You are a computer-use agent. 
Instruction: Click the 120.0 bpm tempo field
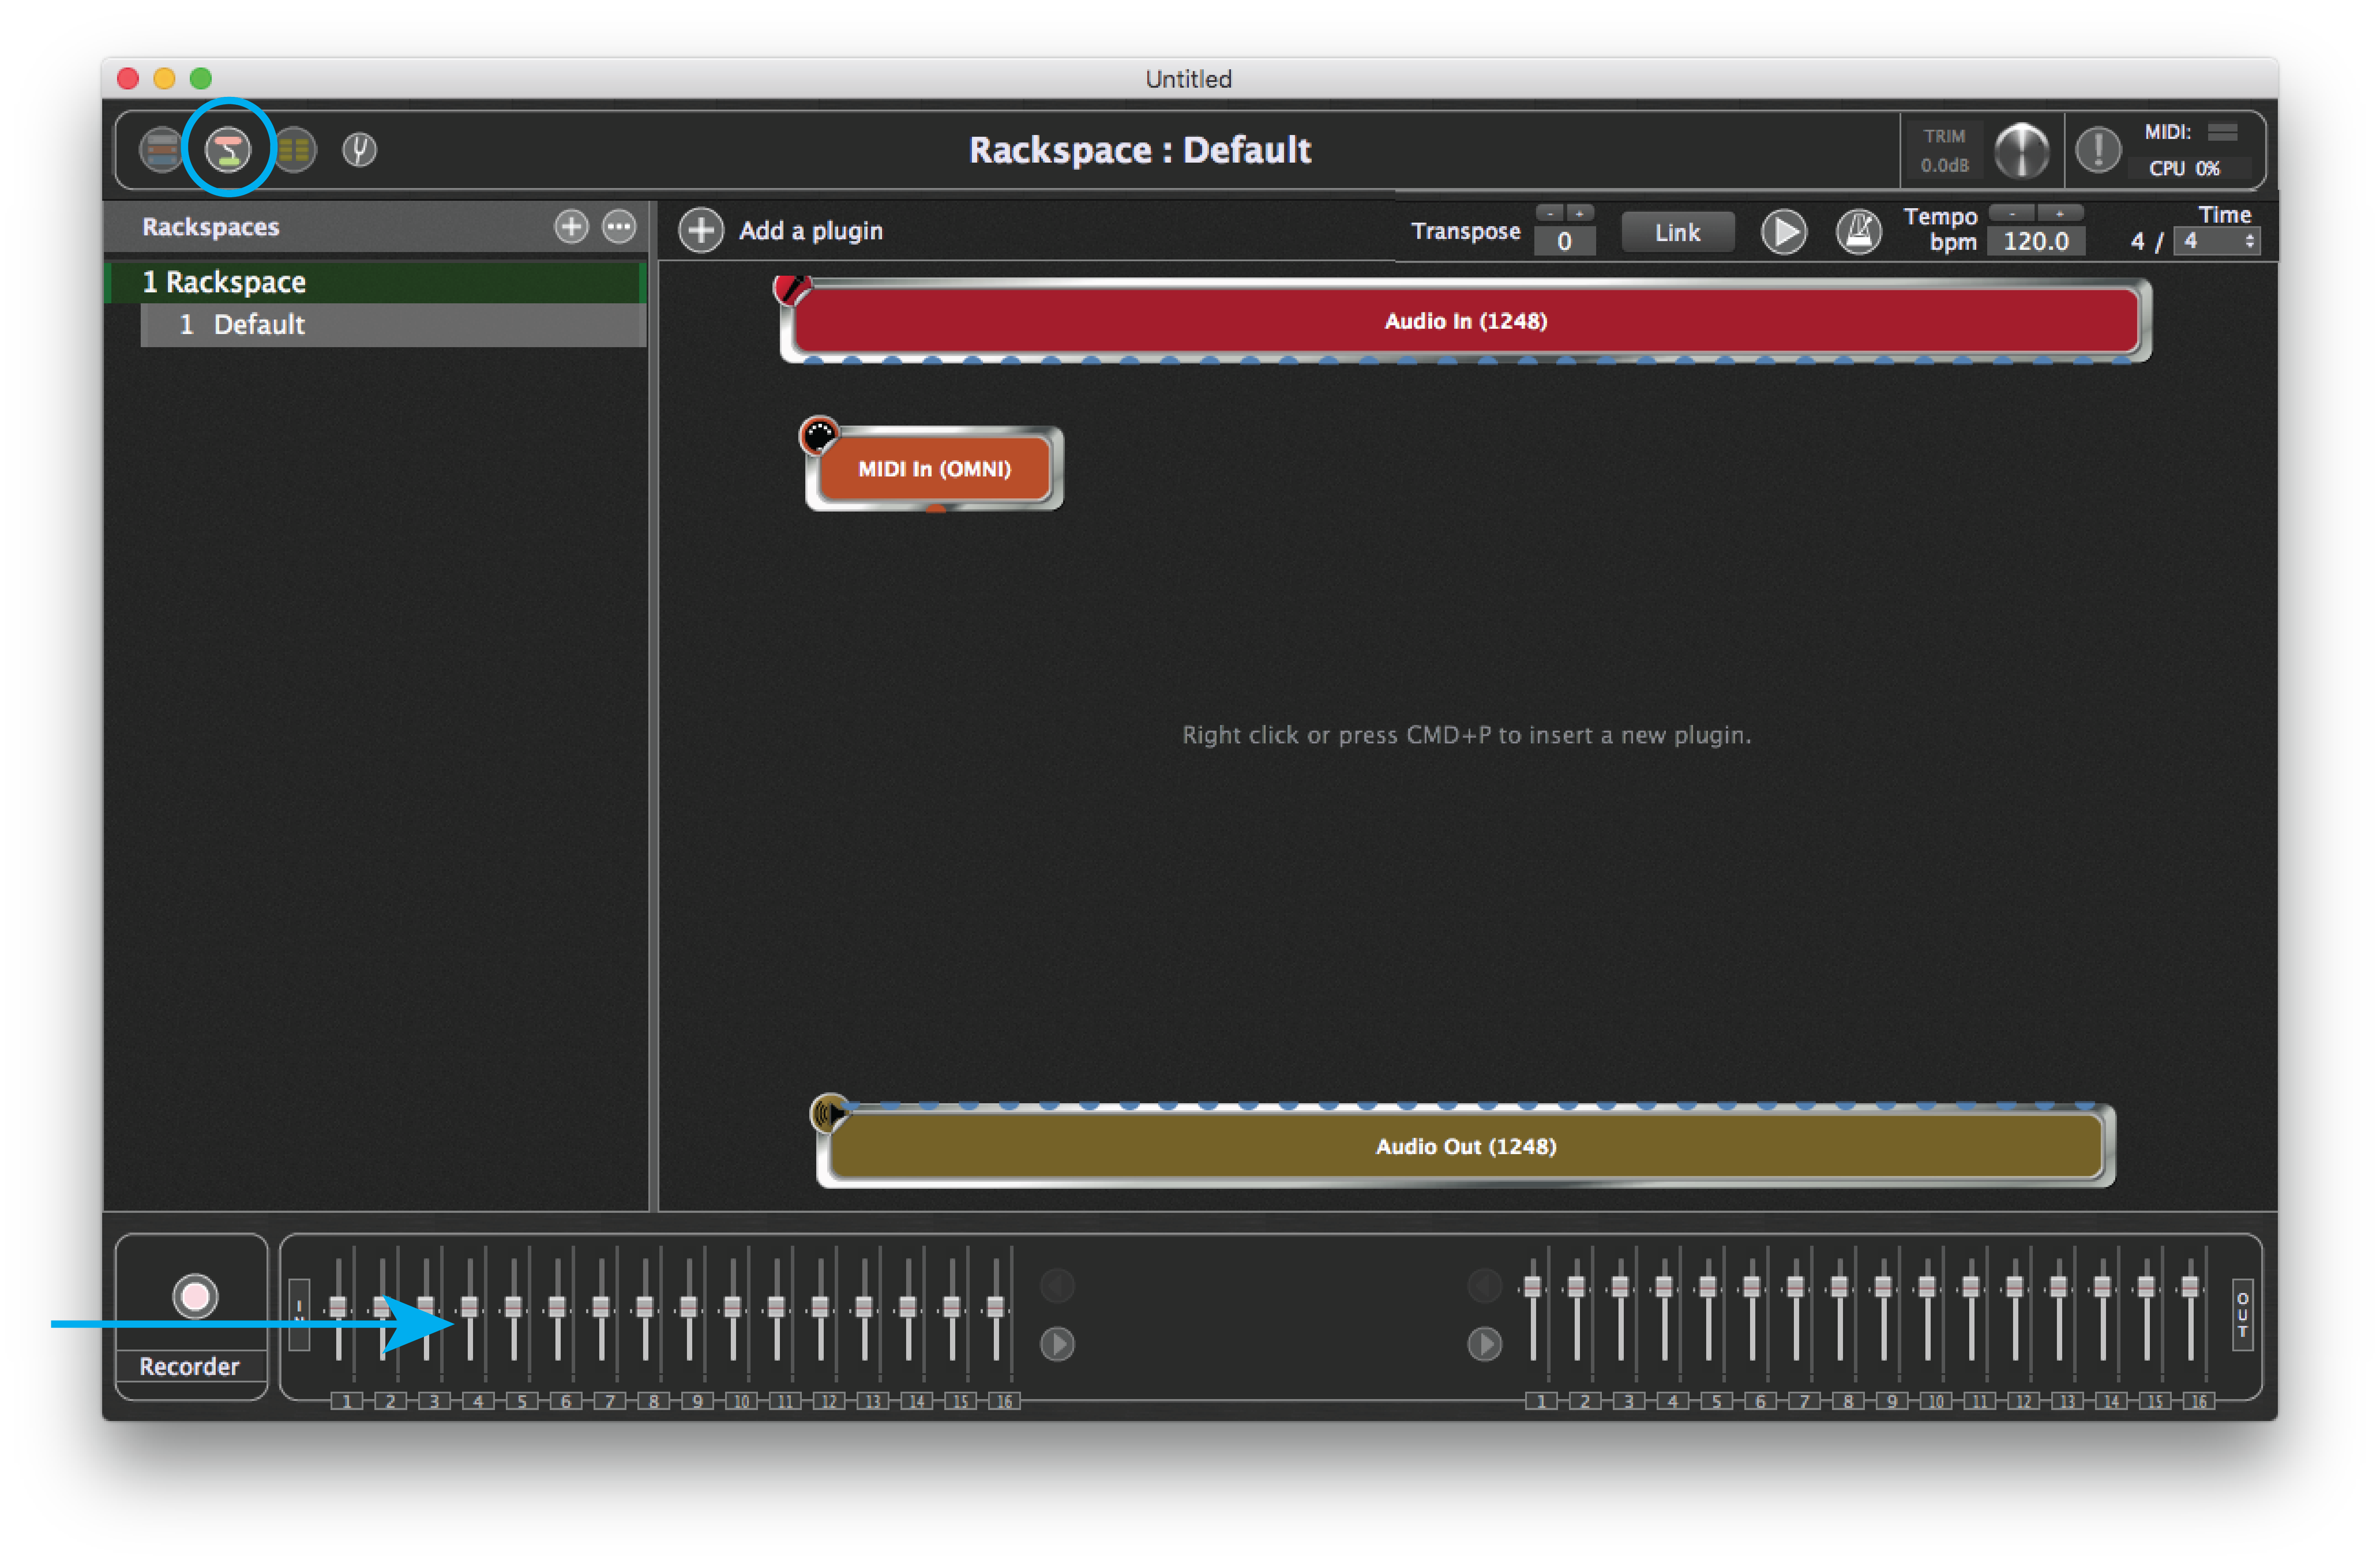click(2036, 241)
